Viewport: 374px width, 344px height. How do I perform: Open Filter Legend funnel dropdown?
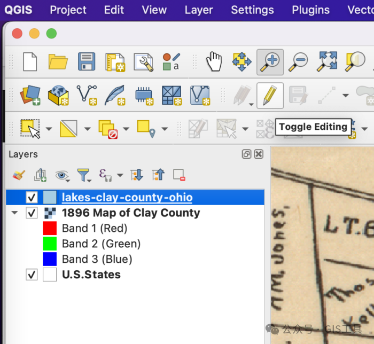pos(84,175)
